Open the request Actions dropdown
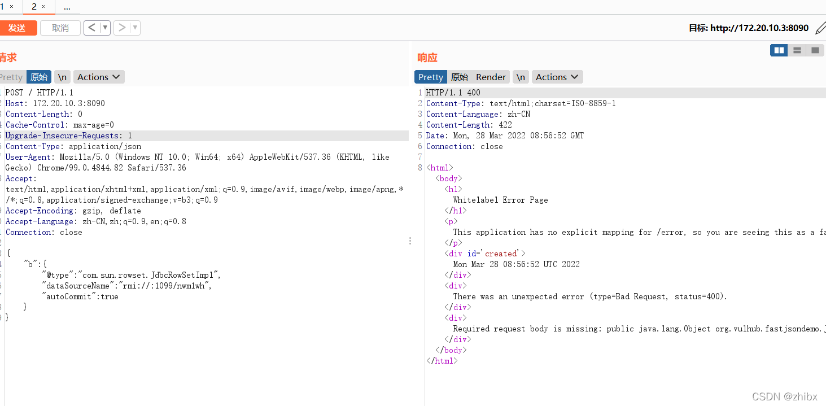The width and height of the screenshot is (826, 406). point(99,77)
